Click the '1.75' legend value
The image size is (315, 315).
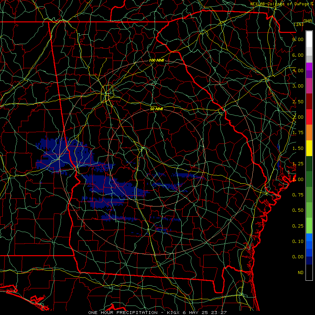point(298,133)
